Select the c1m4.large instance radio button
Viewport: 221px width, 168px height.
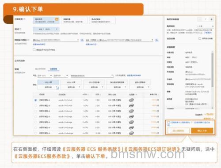pos(36,122)
